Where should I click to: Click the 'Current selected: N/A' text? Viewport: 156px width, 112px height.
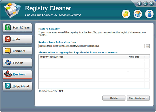51,91
